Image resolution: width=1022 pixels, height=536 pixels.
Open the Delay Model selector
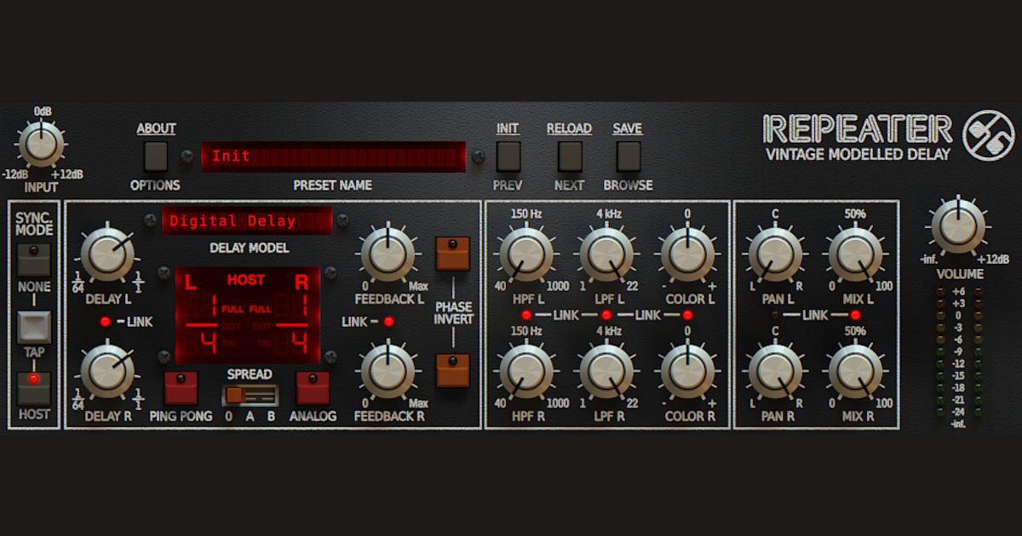click(x=247, y=221)
